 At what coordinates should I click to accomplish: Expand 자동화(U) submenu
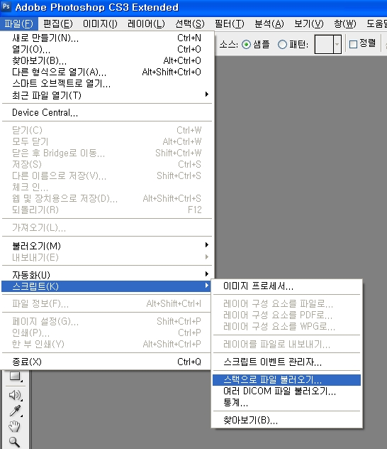tap(106, 275)
